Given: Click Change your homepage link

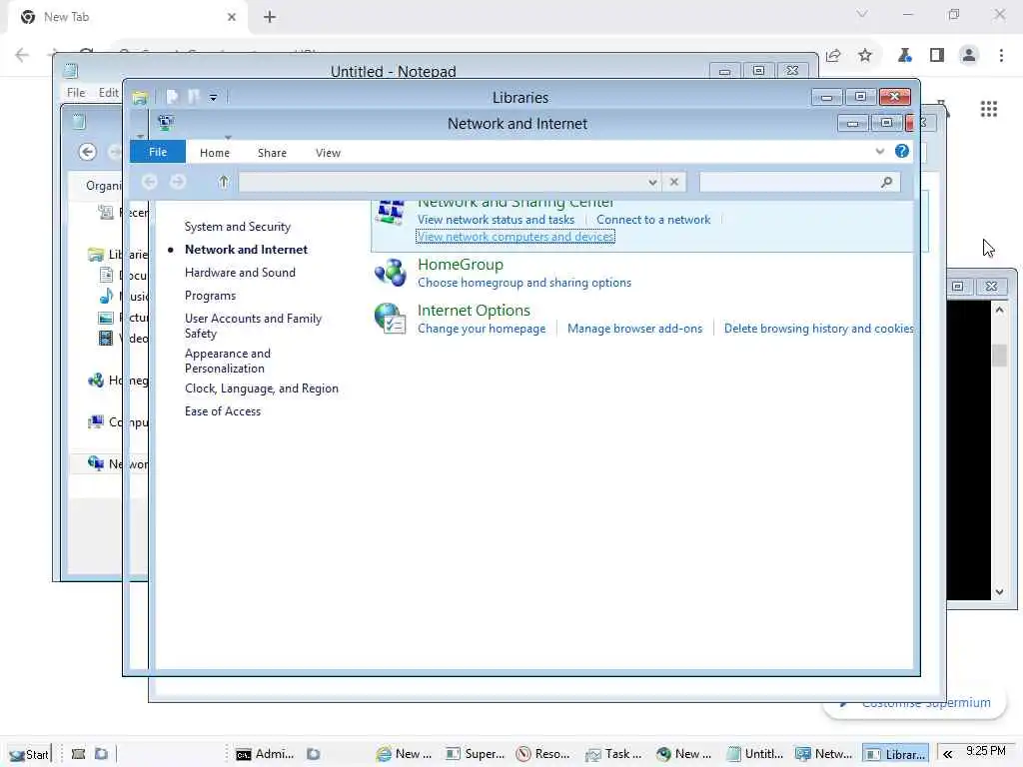Looking at the screenshot, I should [x=482, y=329].
